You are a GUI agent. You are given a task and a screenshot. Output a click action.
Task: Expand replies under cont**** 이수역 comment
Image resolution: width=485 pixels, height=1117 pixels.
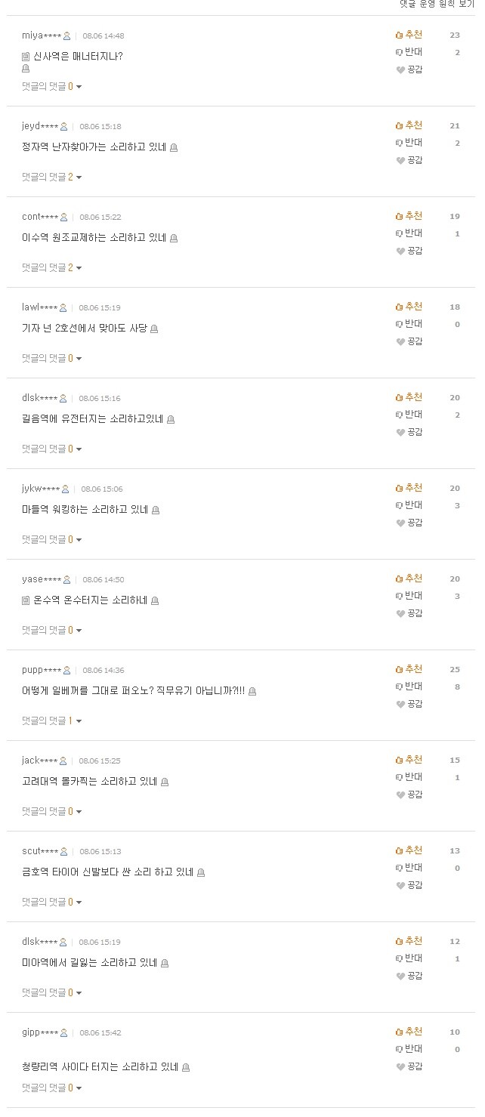click(x=52, y=267)
